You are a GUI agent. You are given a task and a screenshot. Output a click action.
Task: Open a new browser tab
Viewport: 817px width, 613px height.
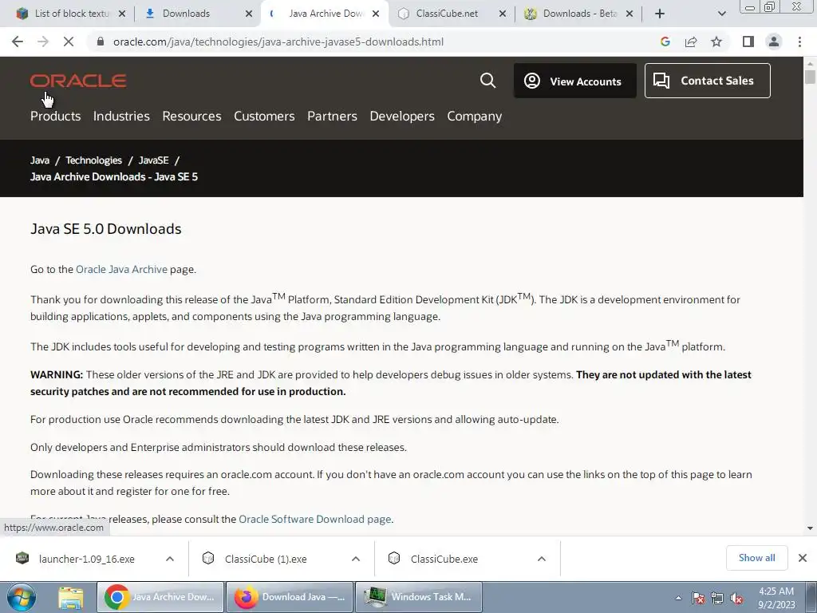tap(660, 14)
